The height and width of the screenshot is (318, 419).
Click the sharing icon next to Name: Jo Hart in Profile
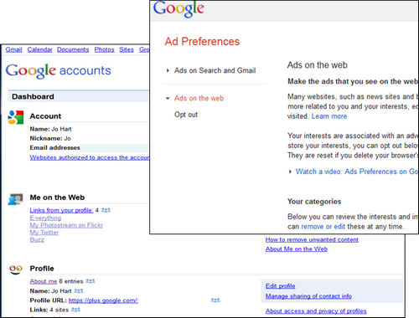click(79, 290)
